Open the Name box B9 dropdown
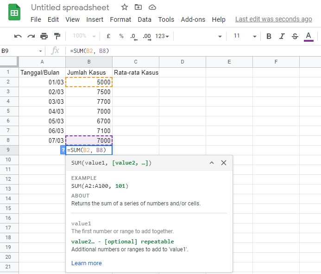 41,51
